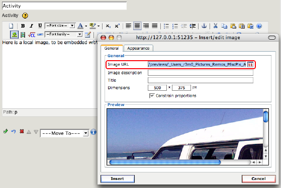Apply superscript formatting

pyautogui.click(x=117, y=26)
